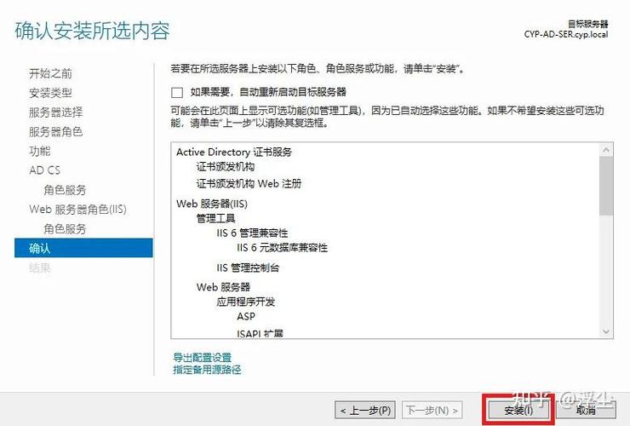Select Active Directory 证书服务 row

tap(234, 152)
